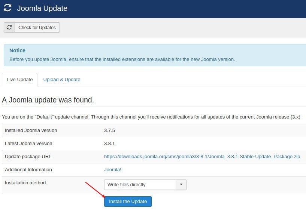This screenshot has width=306, height=212.
Task: Click the 'Installed Joomla version' label
Action: coord(31,130)
